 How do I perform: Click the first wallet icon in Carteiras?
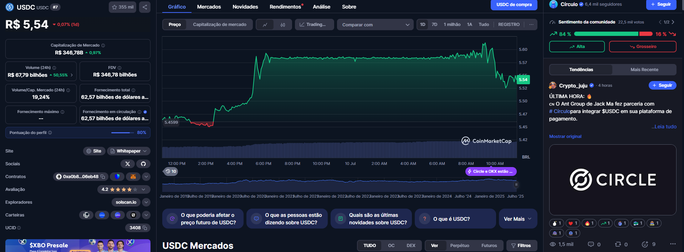[x=86, y=215]
